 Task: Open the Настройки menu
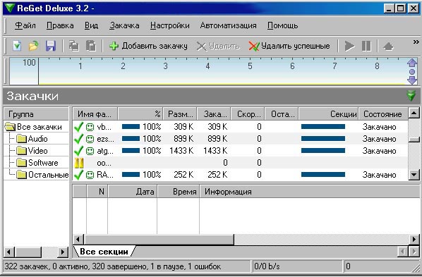click(x=170, y=25)
